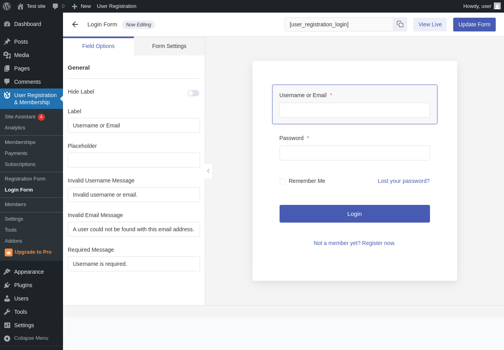The image size is (504, 350).
Task: Click the New plus icon in the admin bar
Action: pos(74,6)
